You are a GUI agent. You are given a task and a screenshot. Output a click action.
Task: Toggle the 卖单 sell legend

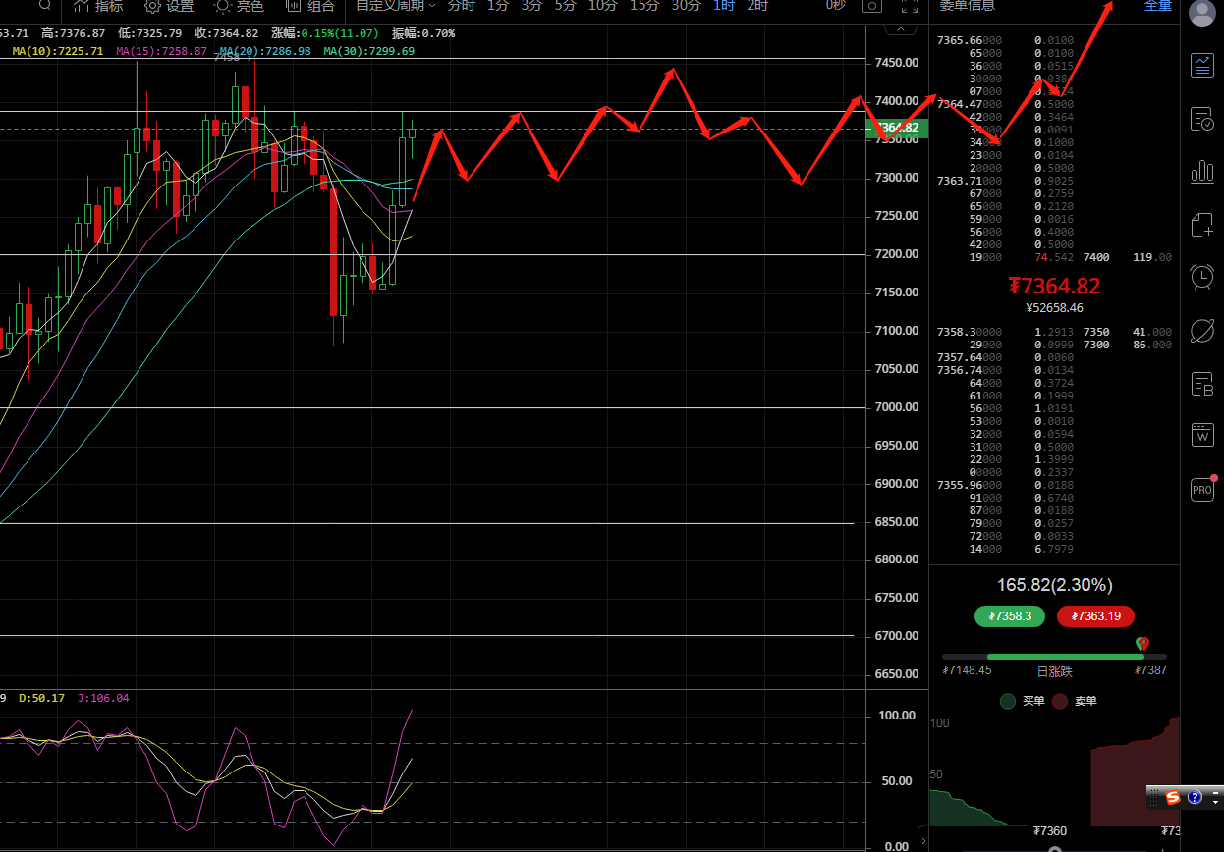(x=1076, y=701)
